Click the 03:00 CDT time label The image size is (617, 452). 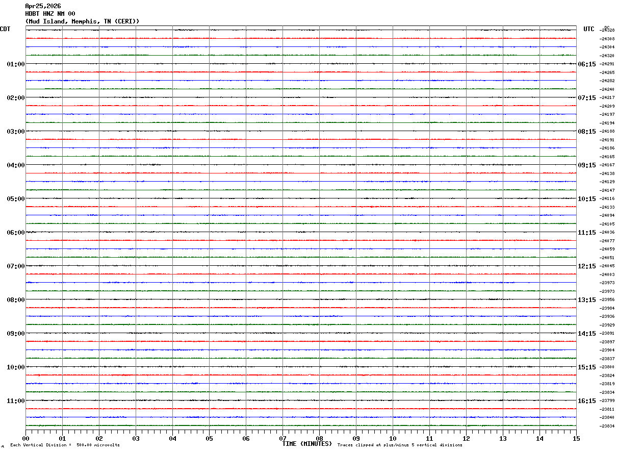click(x=16, y=132)
